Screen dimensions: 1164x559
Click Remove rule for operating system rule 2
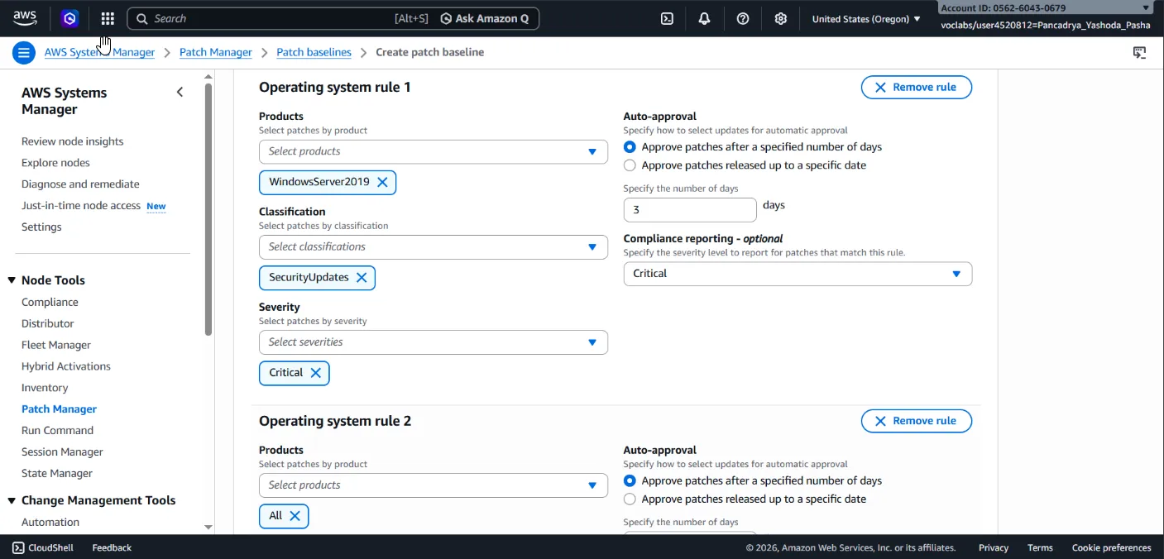point(916,422)
